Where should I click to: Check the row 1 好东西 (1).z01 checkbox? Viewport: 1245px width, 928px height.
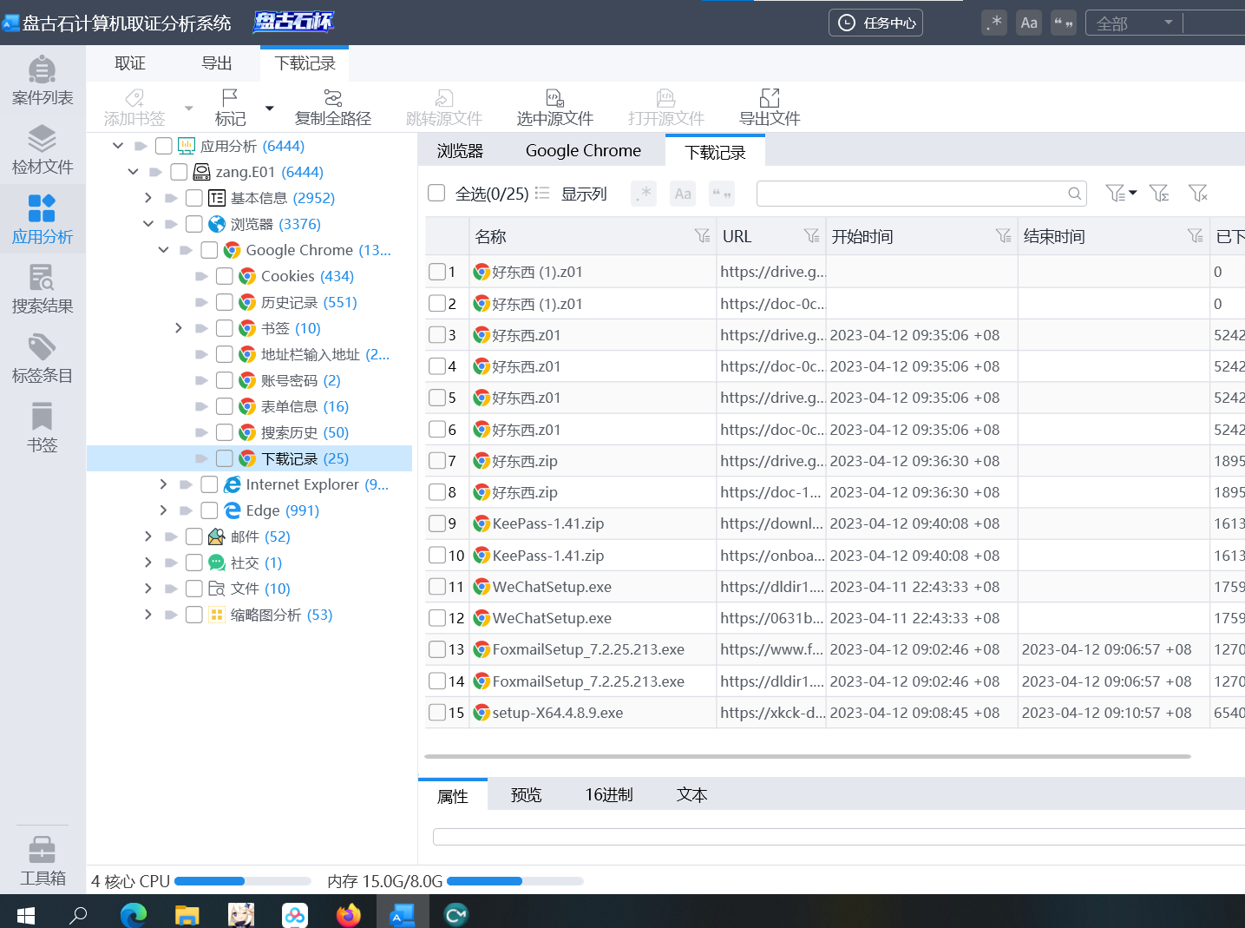tap(437, 272)
